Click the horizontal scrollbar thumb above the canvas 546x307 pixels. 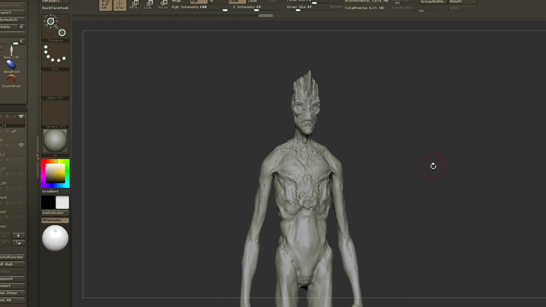click(x=266, y=16)
